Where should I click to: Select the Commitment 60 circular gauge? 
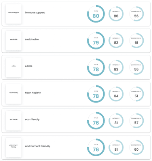tap(136, 148)
